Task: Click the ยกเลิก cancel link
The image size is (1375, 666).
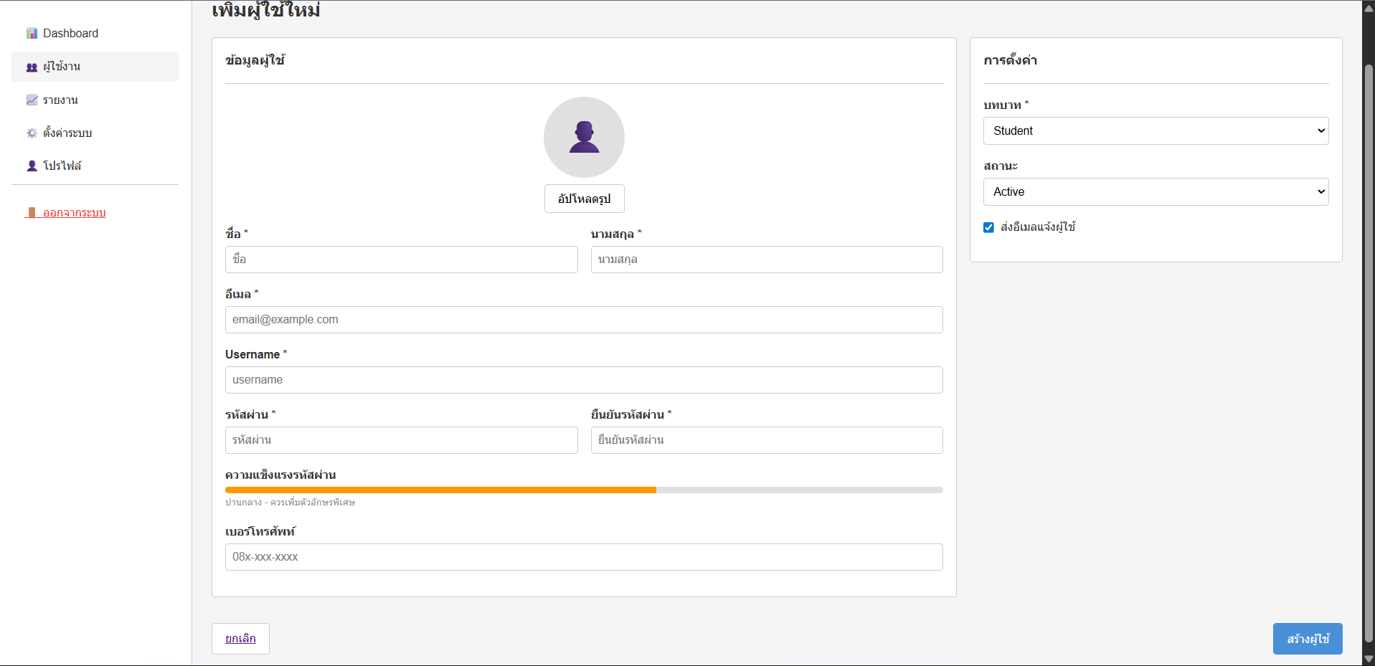Action: (240, 639)
